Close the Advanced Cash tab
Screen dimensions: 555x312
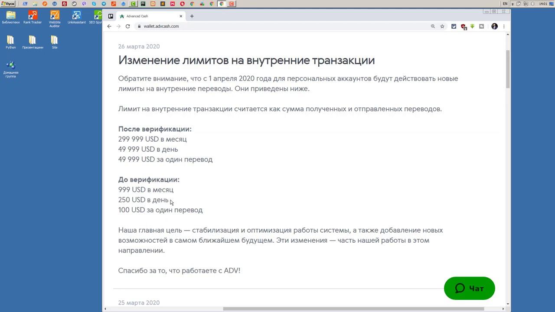point(181,16)
